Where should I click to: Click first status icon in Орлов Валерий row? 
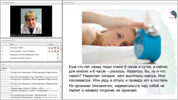coord(50,51)
